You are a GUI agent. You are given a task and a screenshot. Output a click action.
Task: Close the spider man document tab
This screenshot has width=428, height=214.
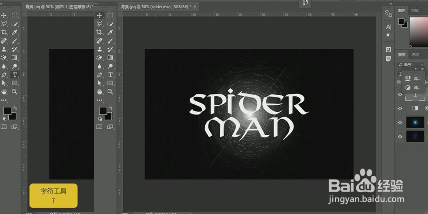pos(194,7)
